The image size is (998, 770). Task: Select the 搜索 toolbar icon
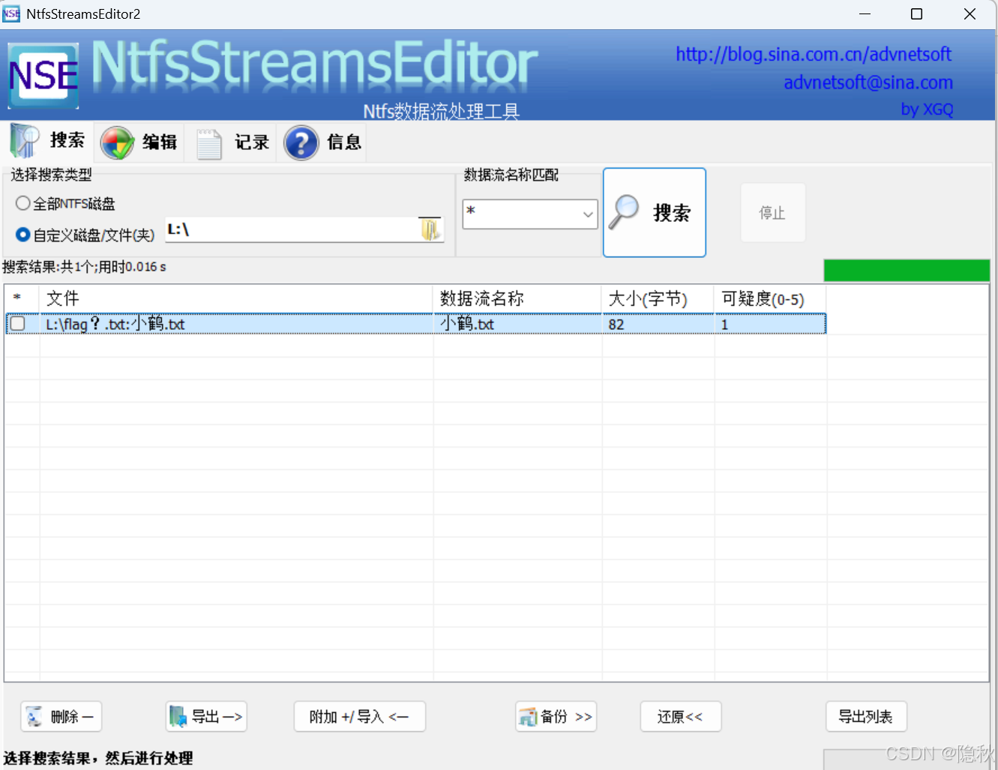(x=22, y=141)
